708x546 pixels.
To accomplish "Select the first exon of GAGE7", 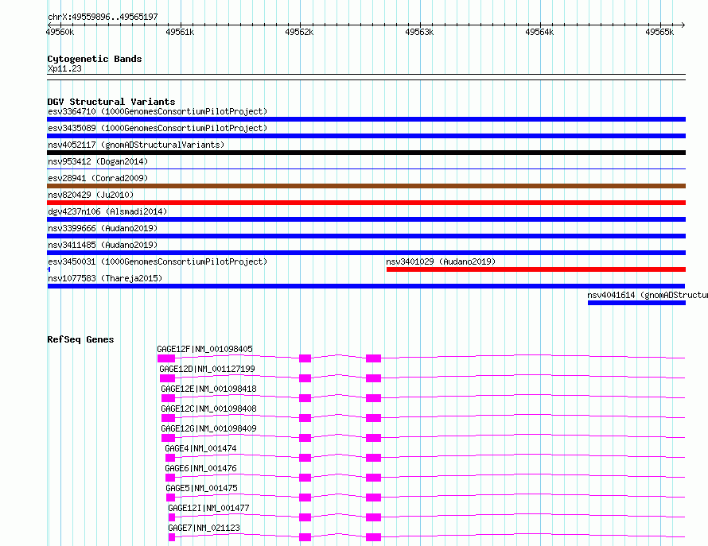I will click(172, 537).
